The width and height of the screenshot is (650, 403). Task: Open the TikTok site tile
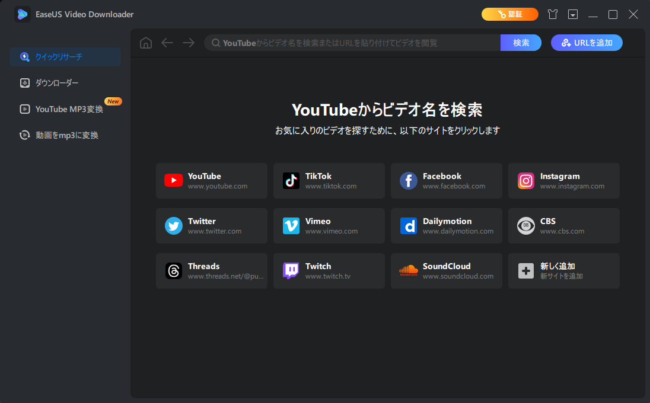329,181
